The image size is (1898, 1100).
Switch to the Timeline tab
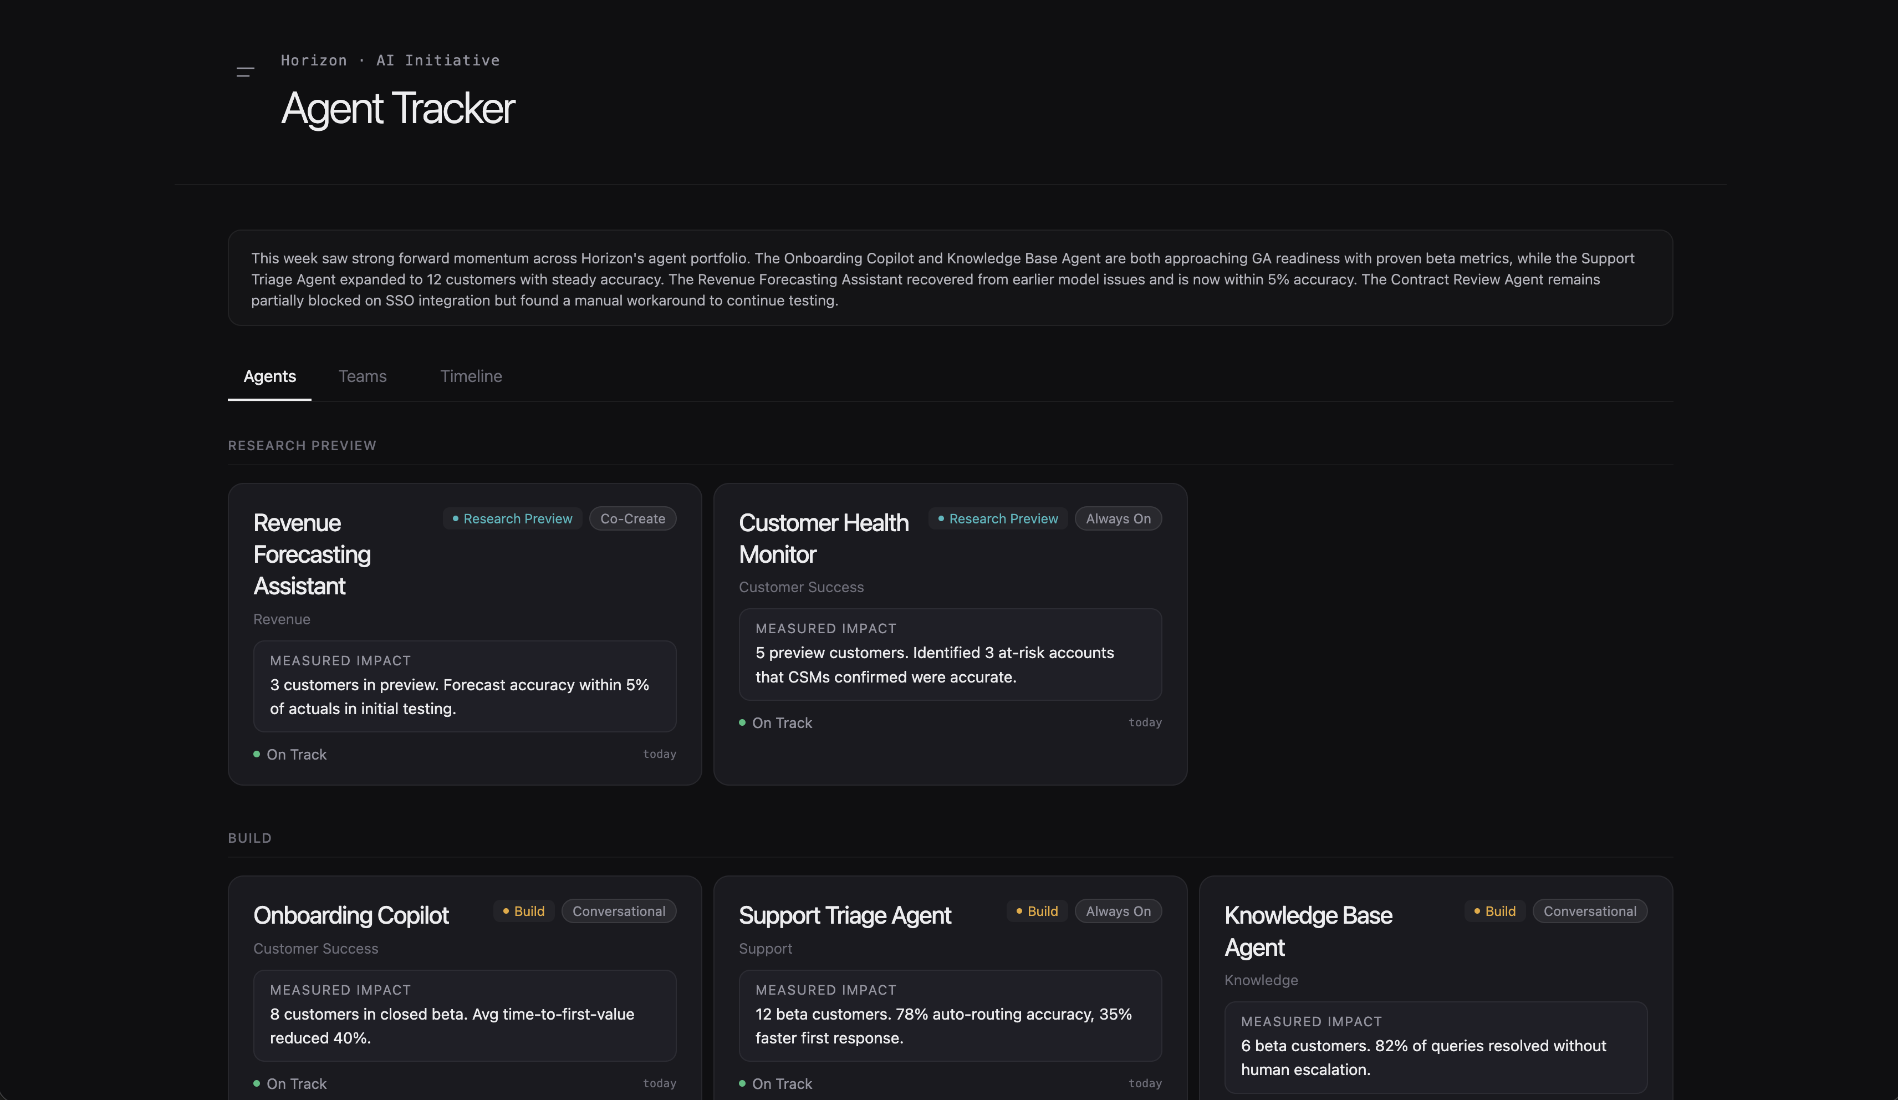click(x=471, y=376)
